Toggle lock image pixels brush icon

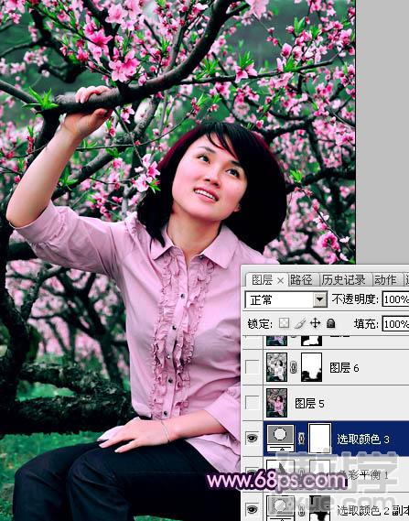[x=300, y=323]
